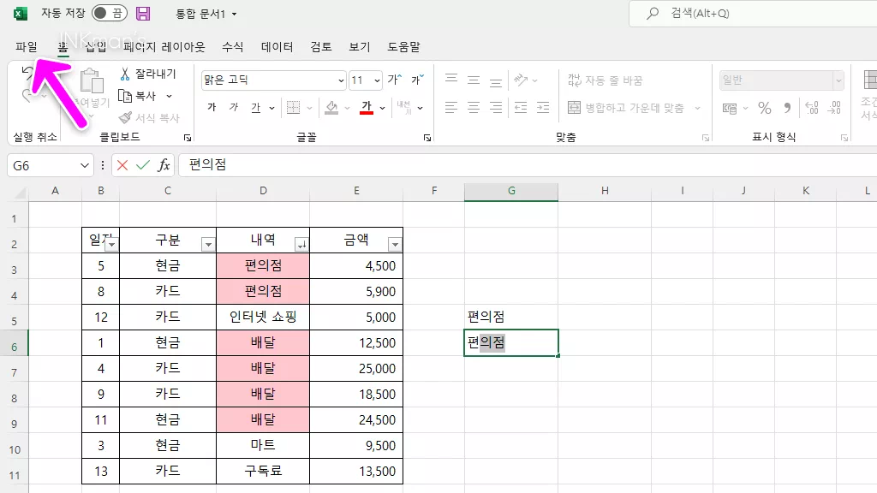Select column H header
Viewport: 877px width, 493px height.
(x=605, y=191)
